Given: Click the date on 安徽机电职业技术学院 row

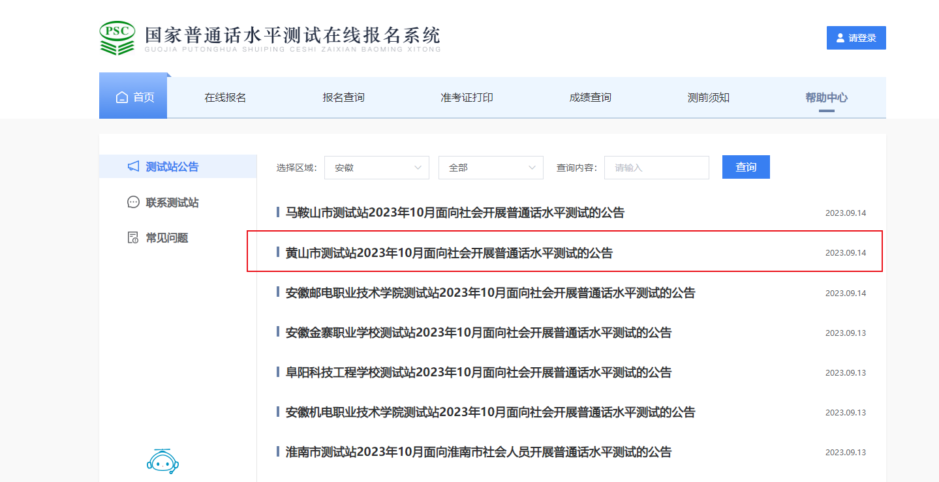Looking at the screenshot, I should (x=846, y=413).
